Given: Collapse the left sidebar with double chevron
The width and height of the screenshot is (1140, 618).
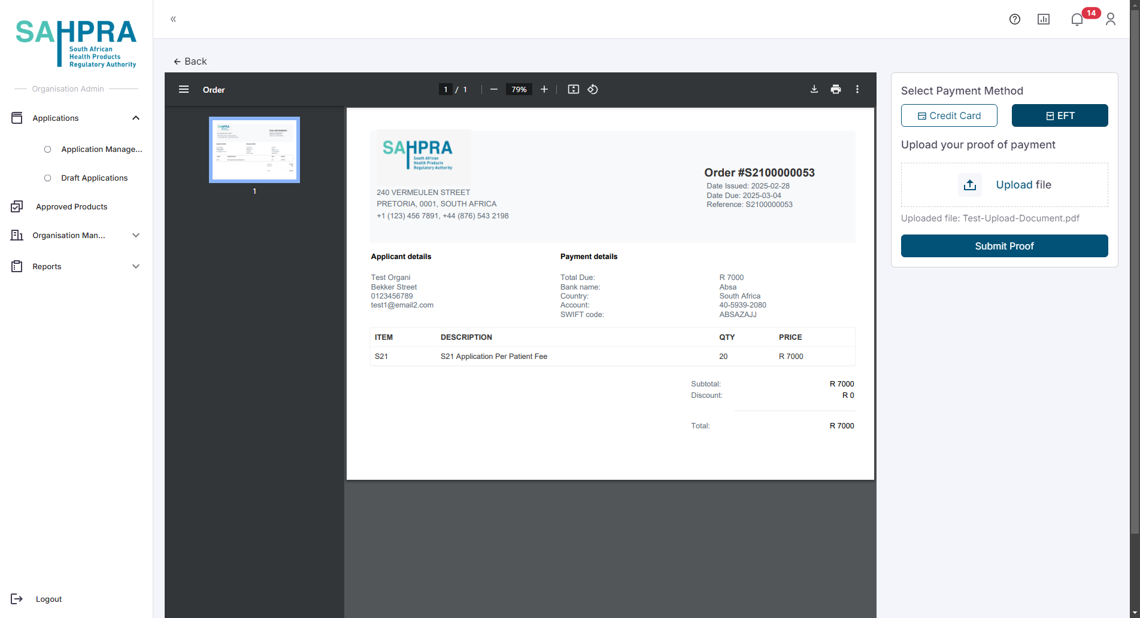Looking at the screenshot, I should (x=173, y=19).
